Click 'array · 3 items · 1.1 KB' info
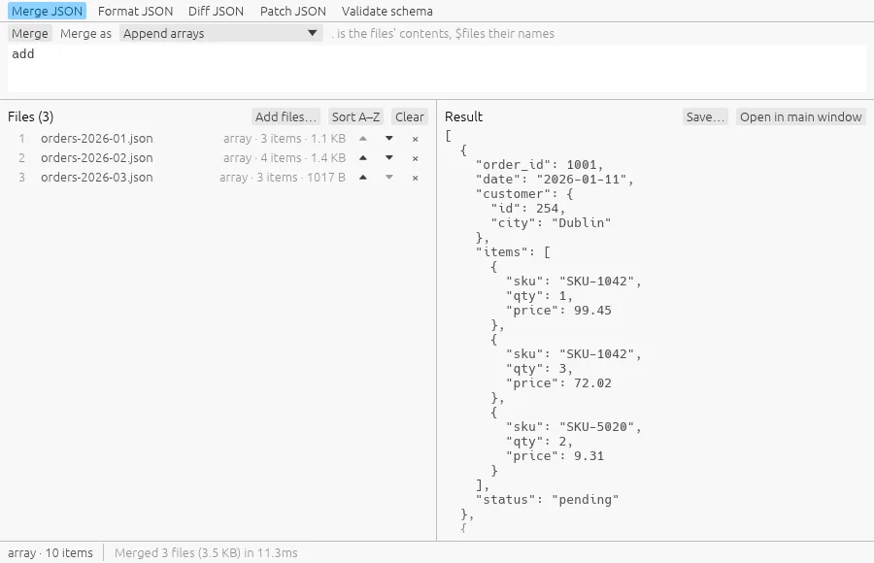The height and width of the screenshot is (563, 874). point(285,139)
